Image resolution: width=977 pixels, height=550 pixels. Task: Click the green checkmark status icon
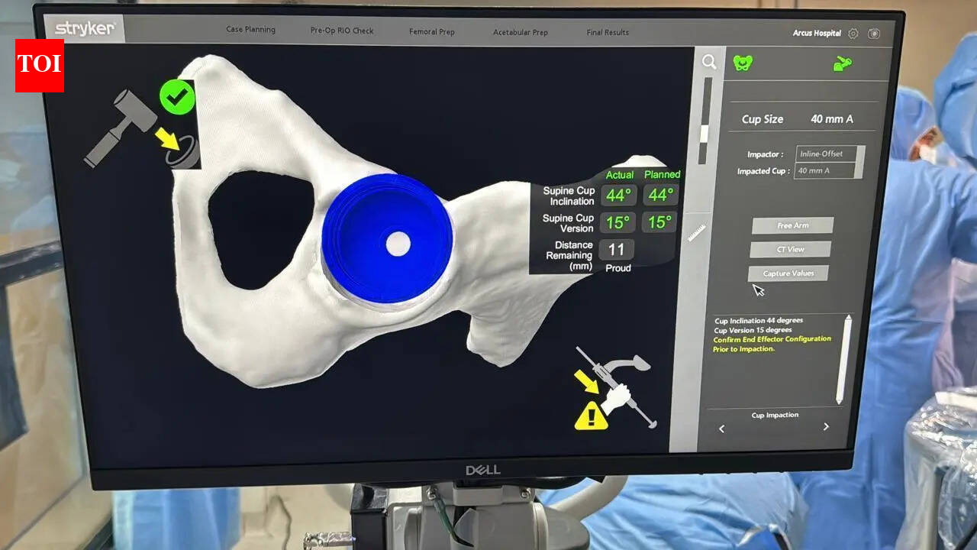(177, 97)
